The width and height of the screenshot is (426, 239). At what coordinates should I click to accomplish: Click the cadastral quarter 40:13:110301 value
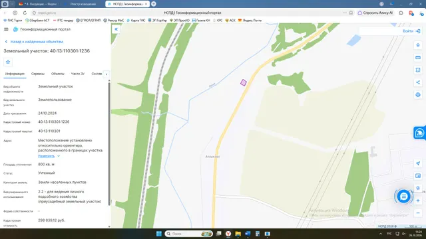click(x=49, y=131)
